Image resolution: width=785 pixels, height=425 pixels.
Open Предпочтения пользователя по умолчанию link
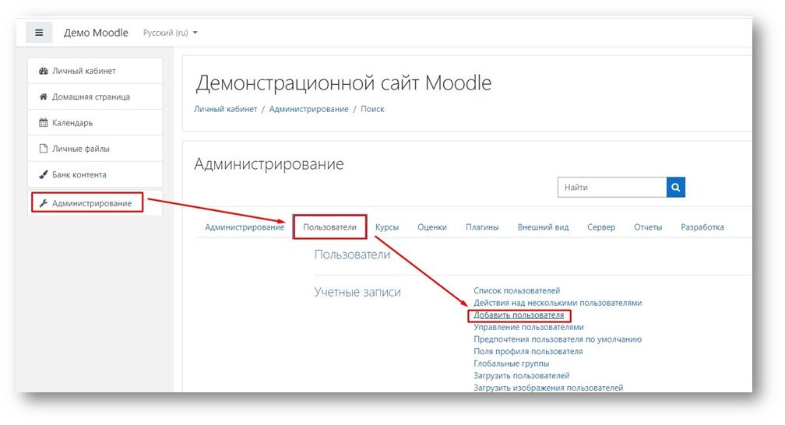[x=558, y=339]
